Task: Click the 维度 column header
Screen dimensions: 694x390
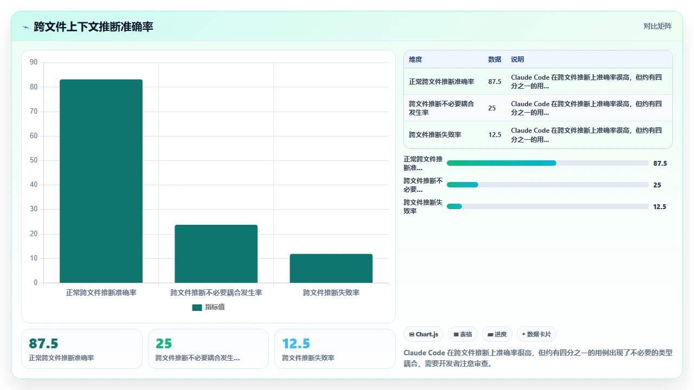Action: pyautogui.click(x=415, y=60)
